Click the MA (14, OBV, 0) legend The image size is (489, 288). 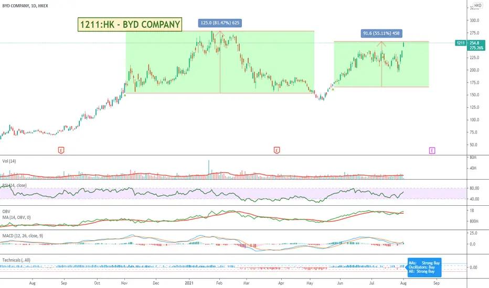pyautogui.click(x=17, y=217)
